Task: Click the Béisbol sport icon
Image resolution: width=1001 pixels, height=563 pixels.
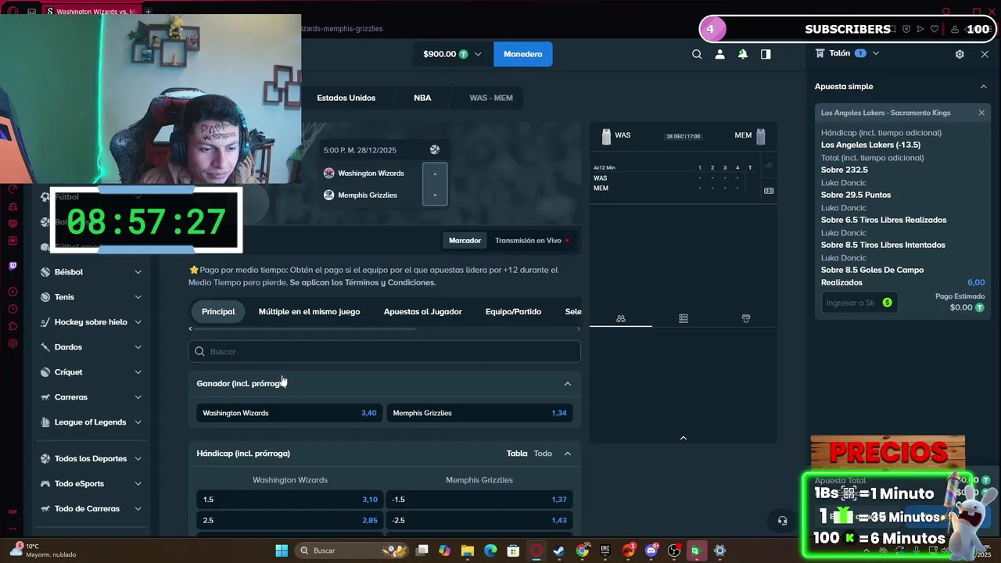Action: click(45, 272)
